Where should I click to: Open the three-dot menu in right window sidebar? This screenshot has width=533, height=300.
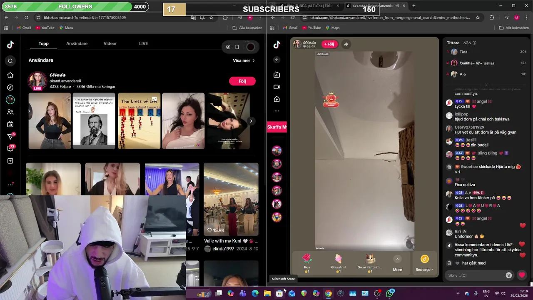[x=277, y=111]
